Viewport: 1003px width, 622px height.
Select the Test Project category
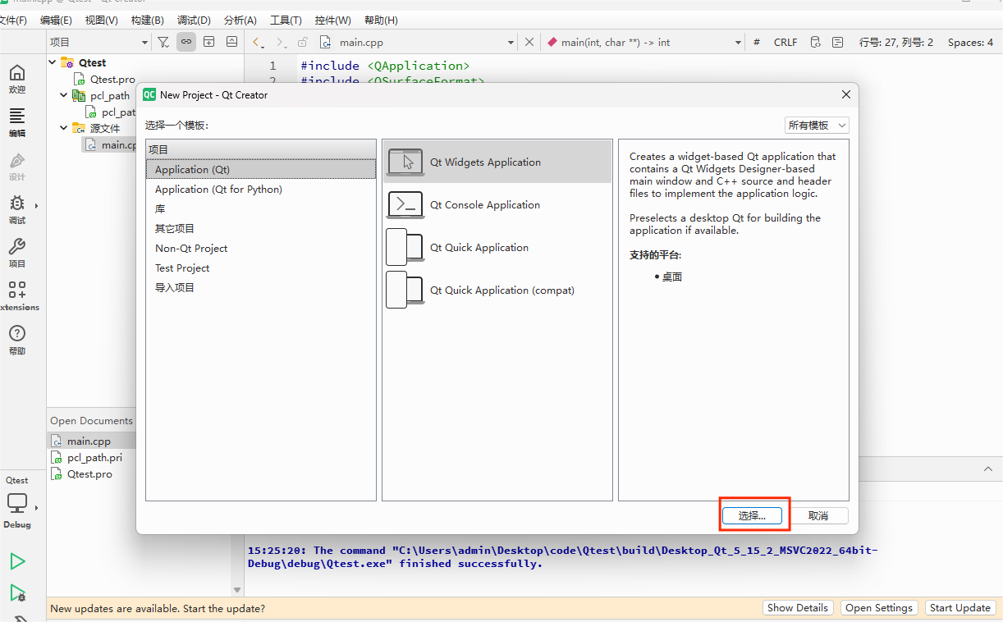click(x=261, y=268)
